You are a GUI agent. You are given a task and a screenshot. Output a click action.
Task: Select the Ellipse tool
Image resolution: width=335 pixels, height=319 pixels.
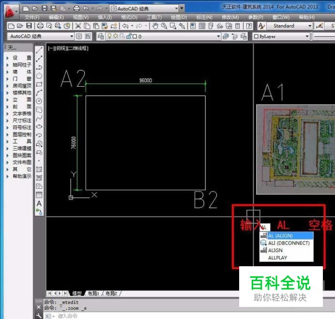pyautogui.click(x=39, y=126)
